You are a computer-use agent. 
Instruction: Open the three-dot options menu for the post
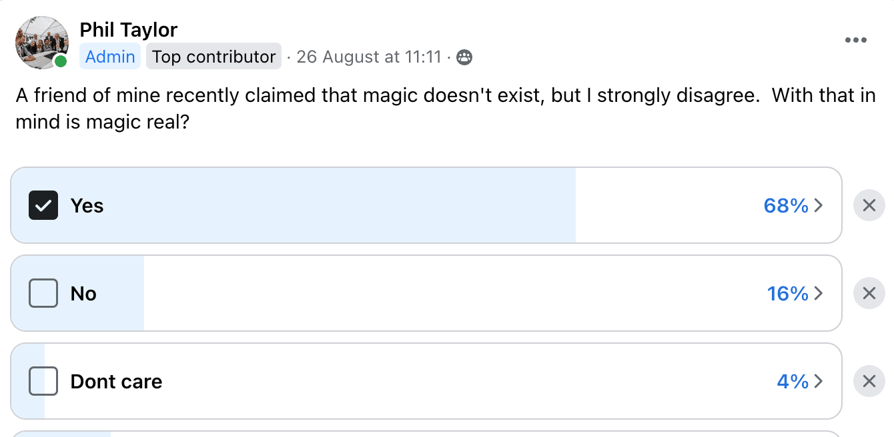click(x=856, y=40)
